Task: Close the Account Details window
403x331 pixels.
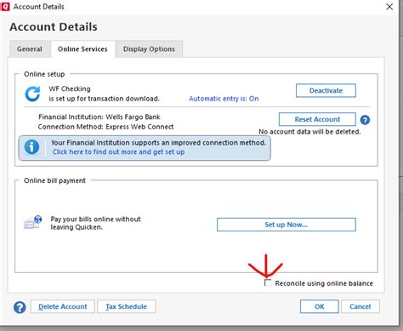Action: click(389, 7)
